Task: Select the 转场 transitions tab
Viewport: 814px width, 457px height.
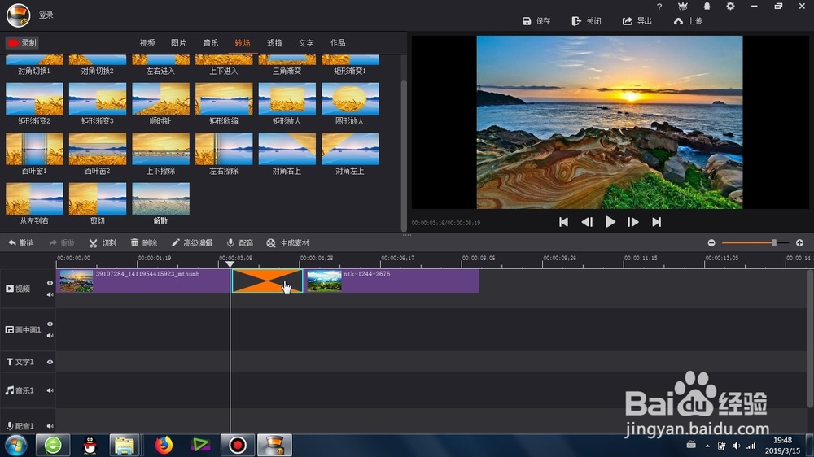Action: 243,43
